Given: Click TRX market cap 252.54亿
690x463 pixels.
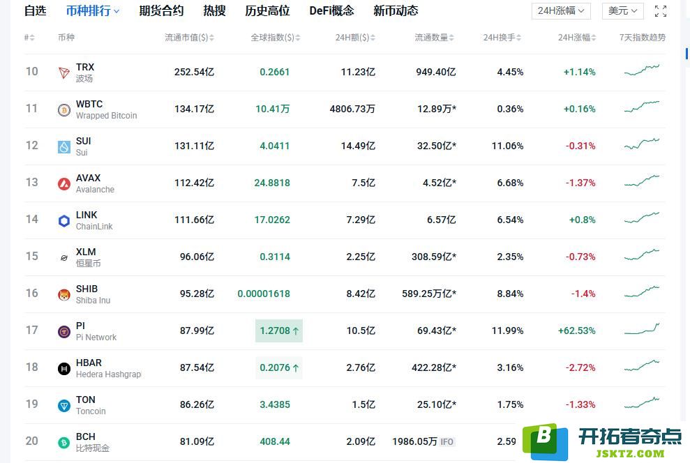Looking at the screenshot, I should pyautogui.click(x=194, y=72).
